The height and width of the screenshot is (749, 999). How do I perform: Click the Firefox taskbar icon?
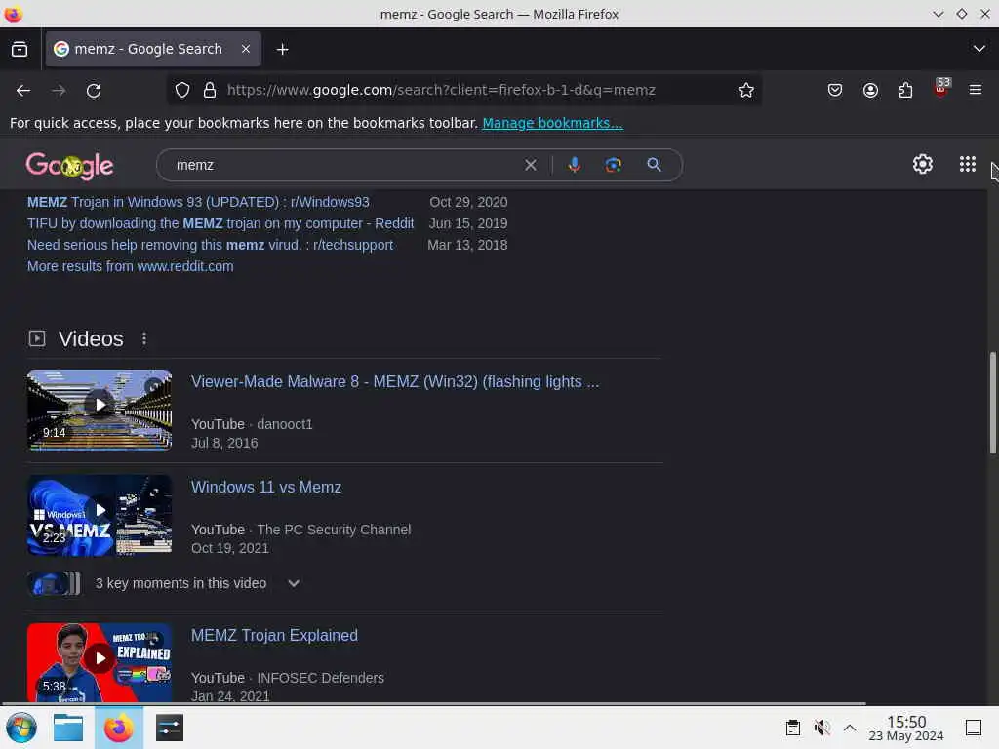click(x=118, y=728)
